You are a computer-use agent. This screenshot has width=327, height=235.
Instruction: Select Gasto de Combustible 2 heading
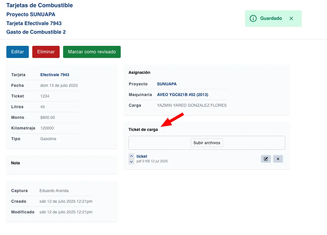point(36,32)
